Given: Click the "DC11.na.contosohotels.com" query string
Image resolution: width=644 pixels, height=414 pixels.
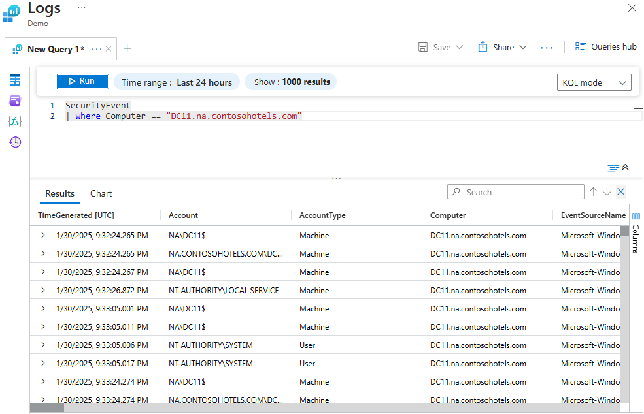Looking at the screenshot, I should [233, 116].
